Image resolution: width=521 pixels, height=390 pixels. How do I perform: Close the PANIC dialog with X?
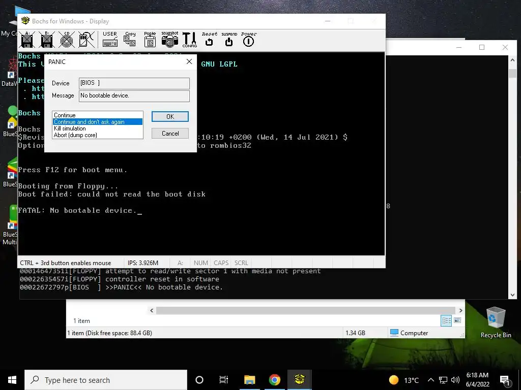(189, 61)
